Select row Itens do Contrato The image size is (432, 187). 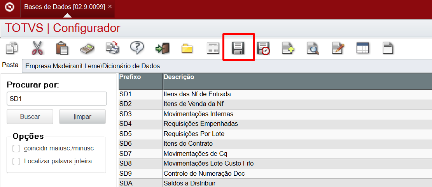tap(275, 144)
